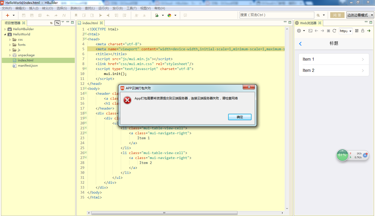The width and height of the screenshot is (375, 216).
Task: Click the Save All toolbar icon
Action: tap(32, 15)
